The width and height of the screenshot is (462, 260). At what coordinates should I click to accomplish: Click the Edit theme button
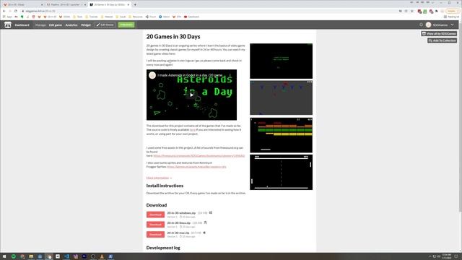[105, 25]
